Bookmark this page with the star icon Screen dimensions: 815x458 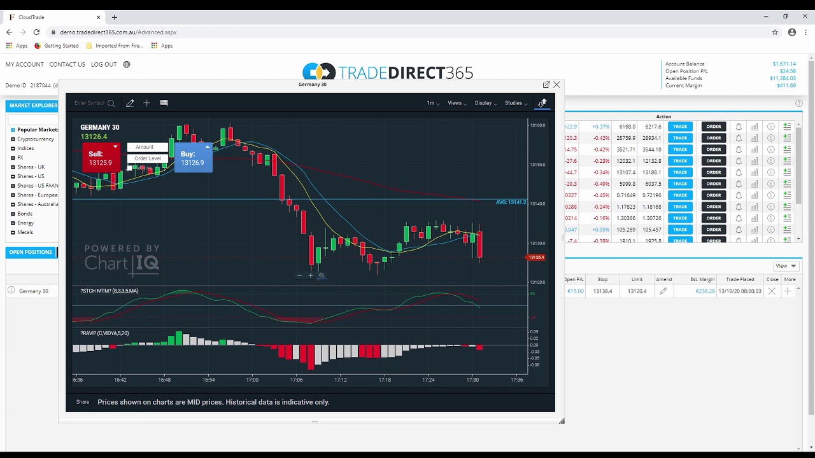775,32
